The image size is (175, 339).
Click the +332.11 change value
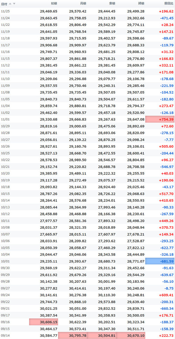[x=166, y=65]
